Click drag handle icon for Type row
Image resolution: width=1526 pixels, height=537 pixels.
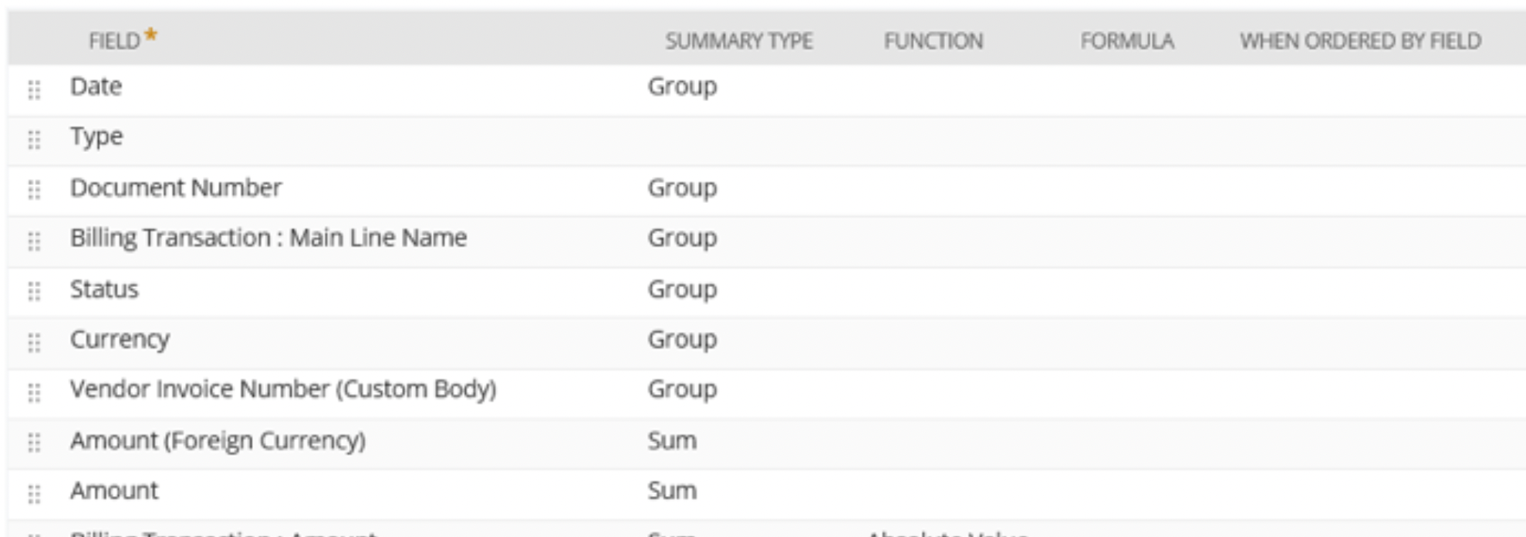point(34,140)
